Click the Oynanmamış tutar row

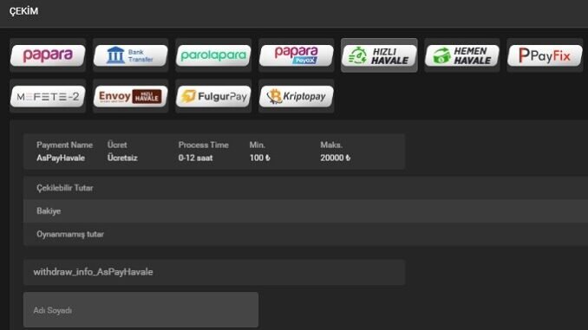[305, 234]
